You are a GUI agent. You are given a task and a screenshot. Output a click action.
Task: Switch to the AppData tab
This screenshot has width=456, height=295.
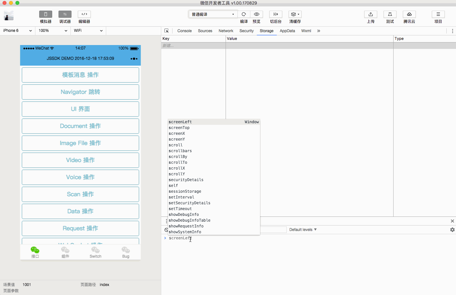(x=287, y=31)
